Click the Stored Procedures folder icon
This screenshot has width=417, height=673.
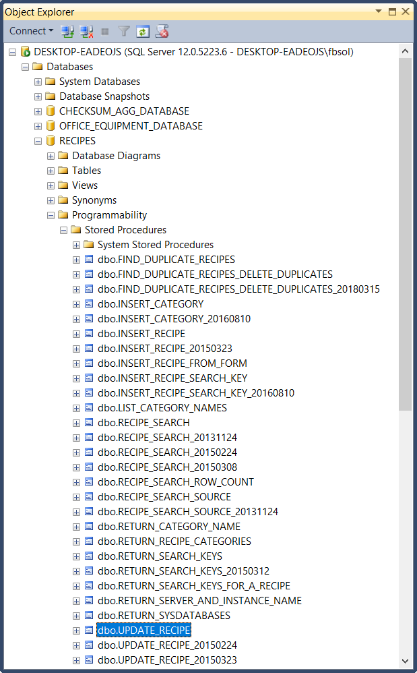[76, 229]
